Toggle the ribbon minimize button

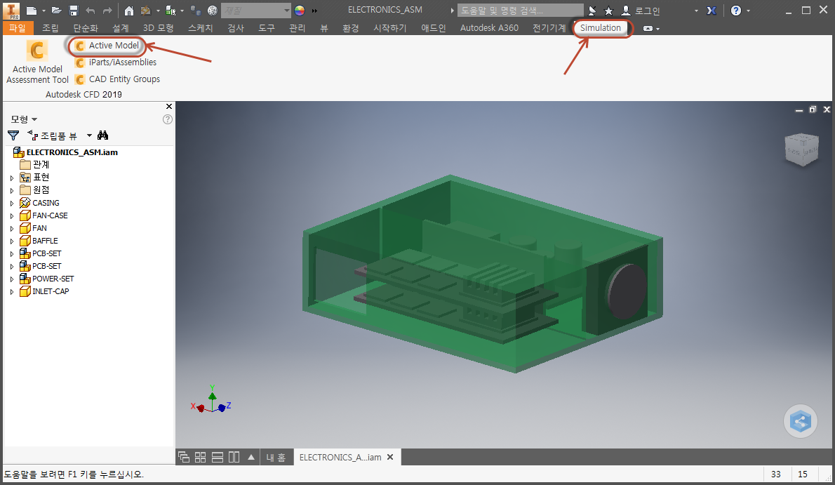pyautogui.click(x=648, y=28)
